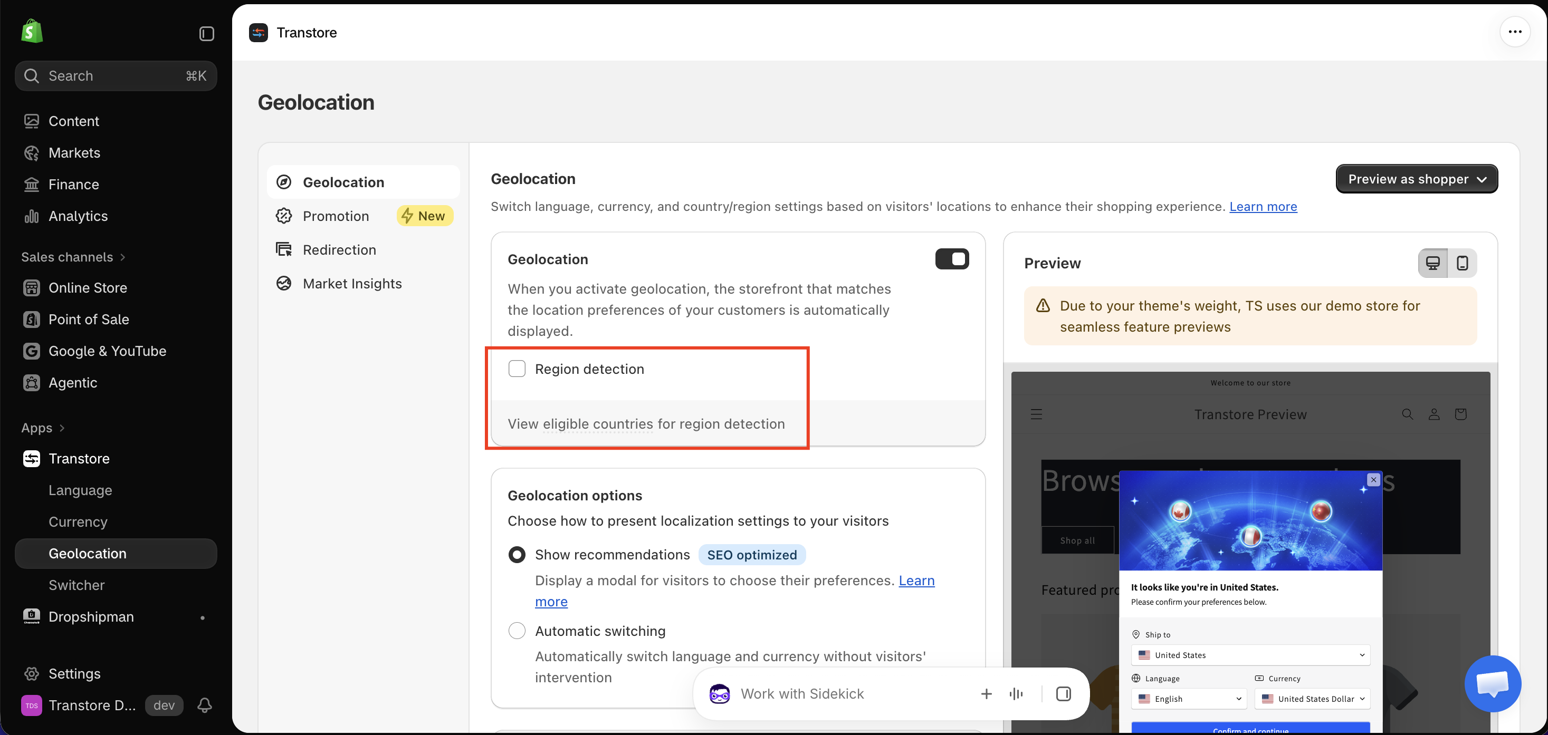The width and height of the screenshot is (1548, 735).
Task: Open preview store hamburger menu
Action: click(1037, 414)
